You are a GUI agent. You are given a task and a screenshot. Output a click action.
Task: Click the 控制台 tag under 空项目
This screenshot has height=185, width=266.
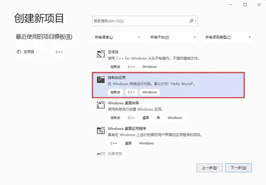coord(115,67)
